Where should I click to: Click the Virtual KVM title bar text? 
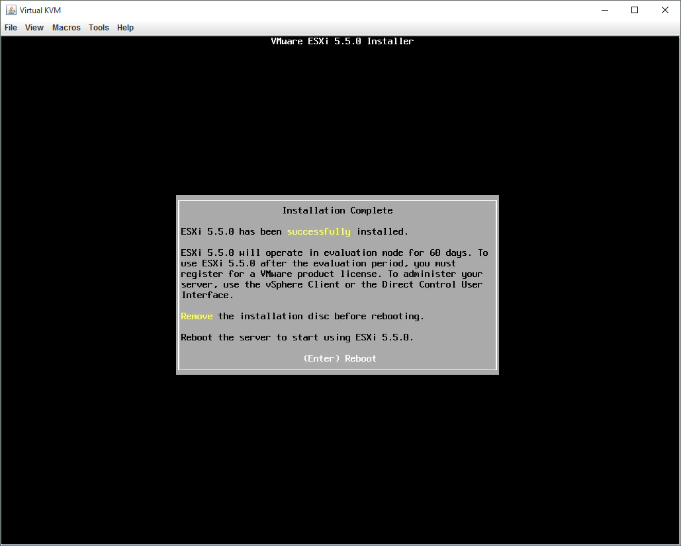pyautogui.click(x=40, y=10)
